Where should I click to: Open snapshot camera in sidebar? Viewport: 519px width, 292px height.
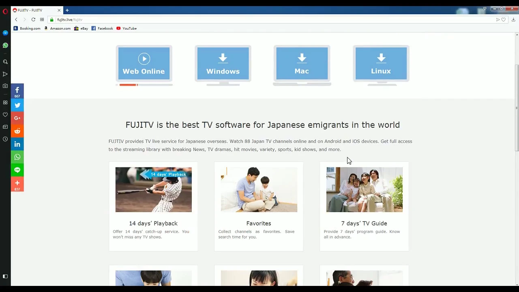(5, 86)
